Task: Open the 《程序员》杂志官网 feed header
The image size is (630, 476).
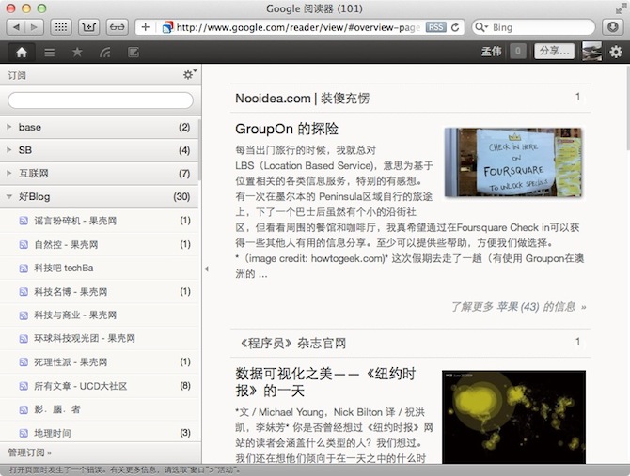Action: click(x=292, y=344)
